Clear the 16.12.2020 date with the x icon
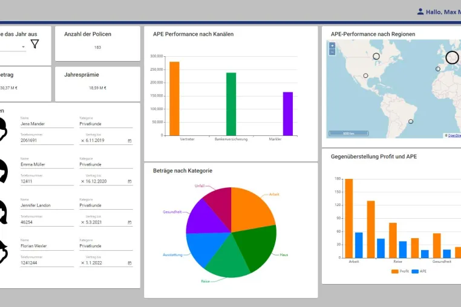Screen dimensions: 461x307 click(x=83, y=181)
